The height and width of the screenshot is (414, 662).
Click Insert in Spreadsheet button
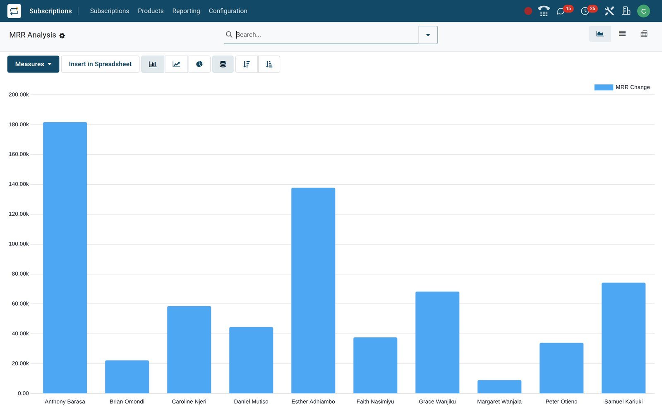[100, 64]
